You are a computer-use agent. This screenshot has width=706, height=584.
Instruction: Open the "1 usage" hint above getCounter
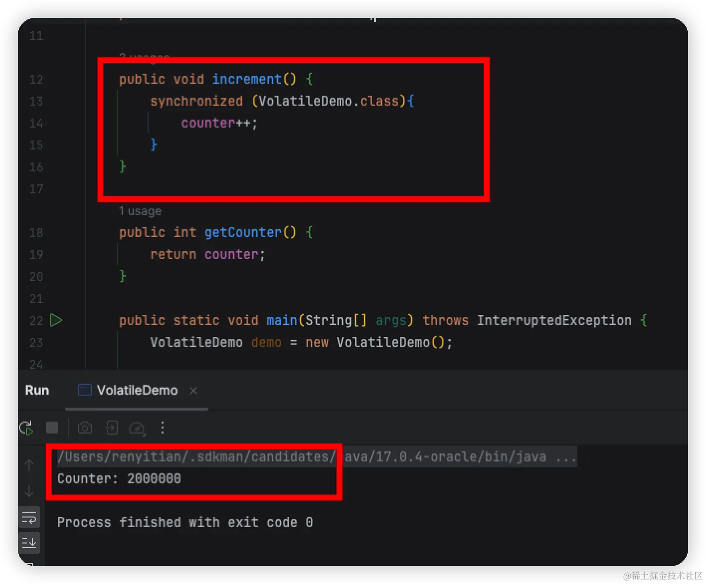pyautogui.click(x=140, y=211)
